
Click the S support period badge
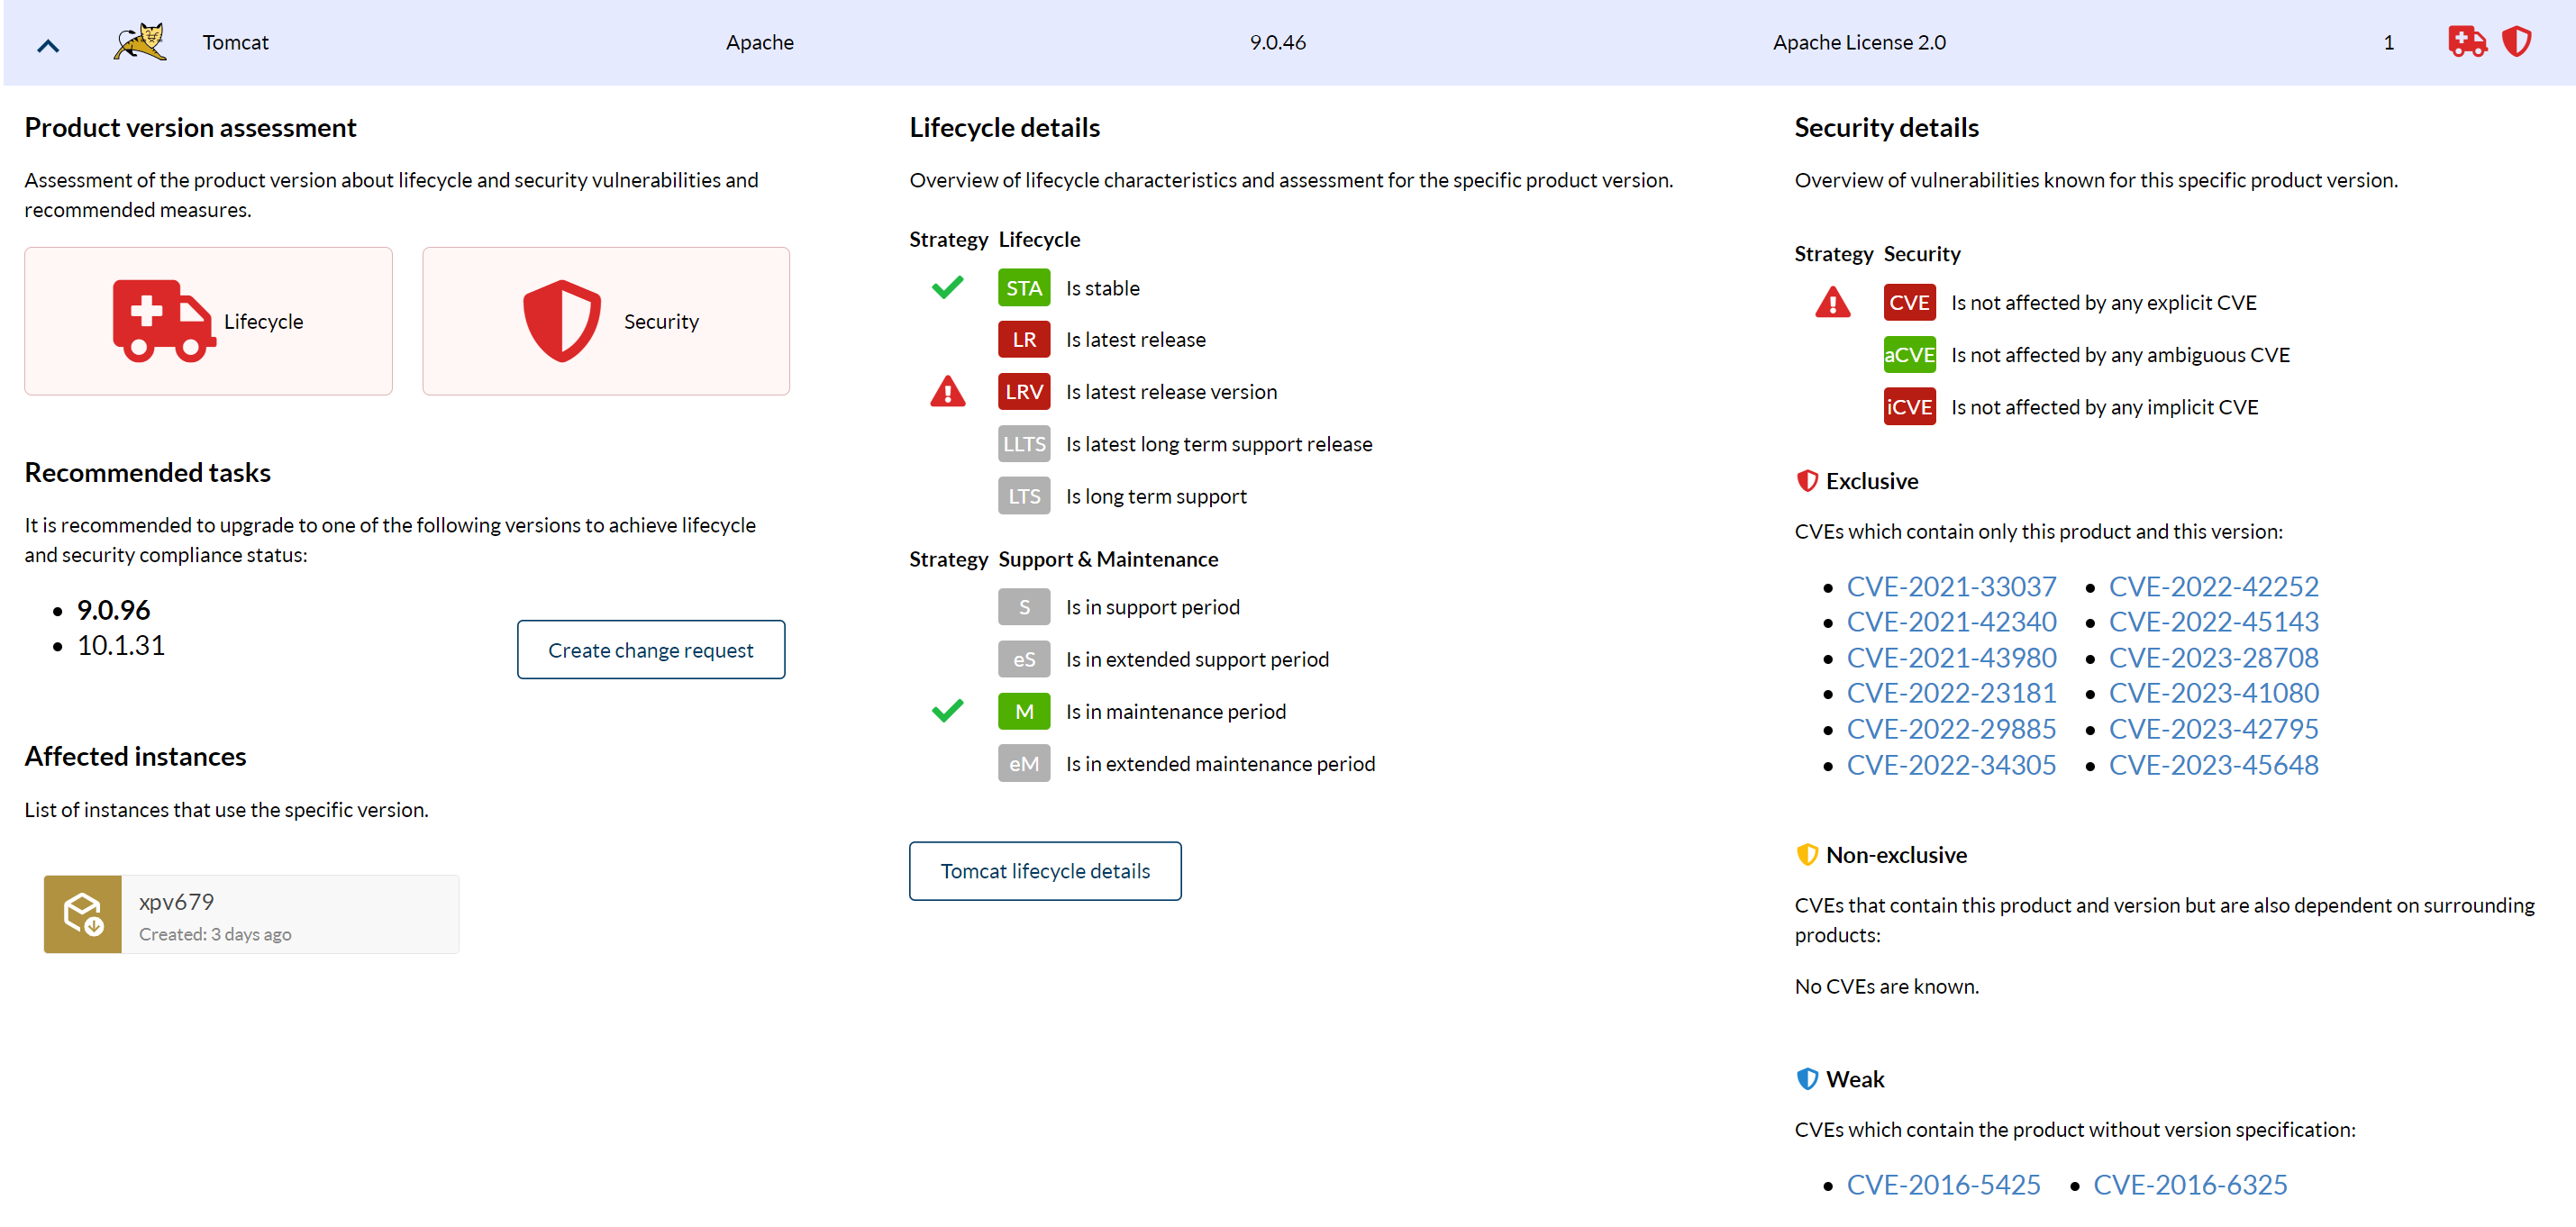1024,607
